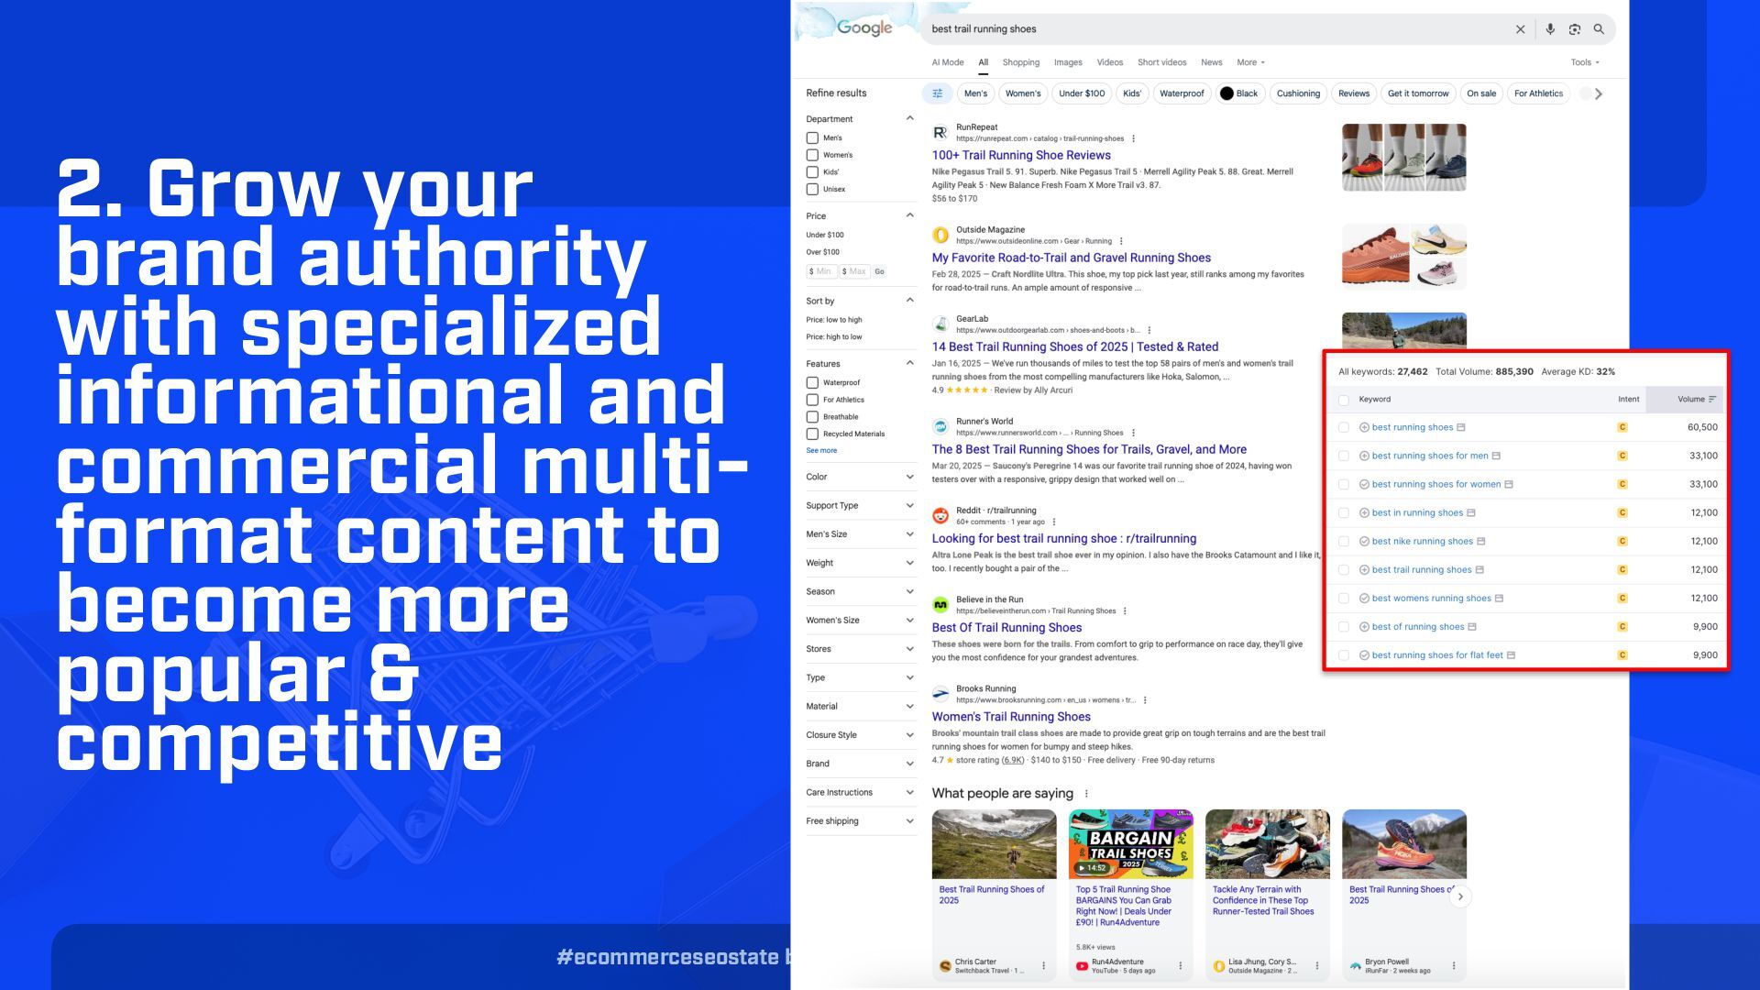The image size is (1760, 990).
Task: Open the three-dot menu for the RunRepeat result
Action: pos(1134,139)
